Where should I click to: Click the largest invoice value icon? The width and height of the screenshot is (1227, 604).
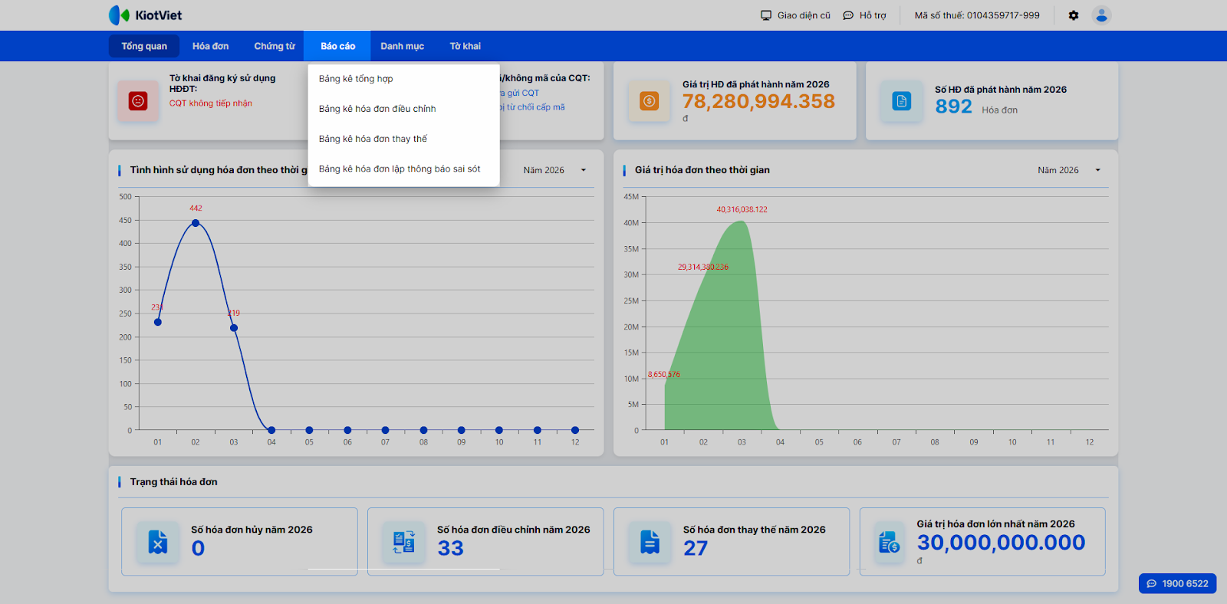pos(890,542)
